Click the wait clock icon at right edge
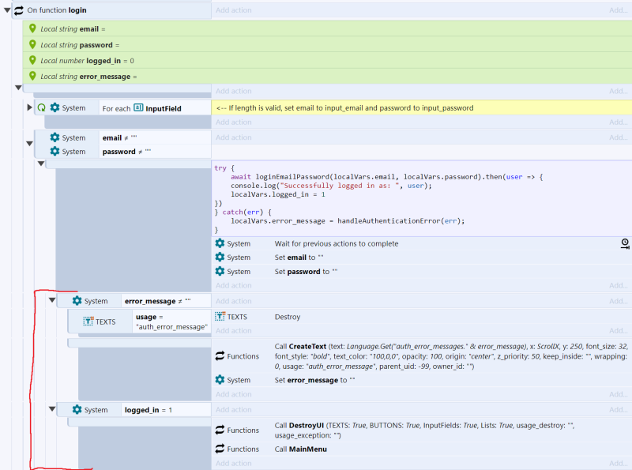 (x=625, y=243)
